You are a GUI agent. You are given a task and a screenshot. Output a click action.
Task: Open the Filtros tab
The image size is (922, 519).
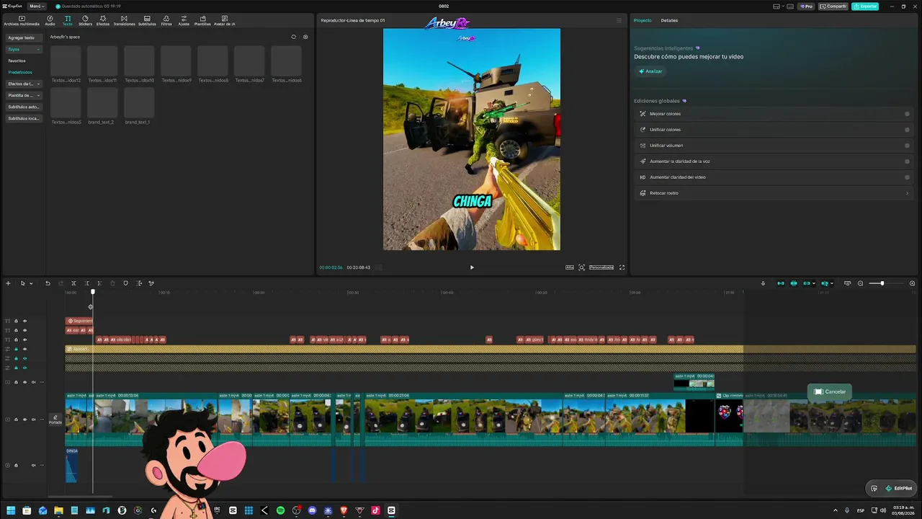click(x=166, y=20)
